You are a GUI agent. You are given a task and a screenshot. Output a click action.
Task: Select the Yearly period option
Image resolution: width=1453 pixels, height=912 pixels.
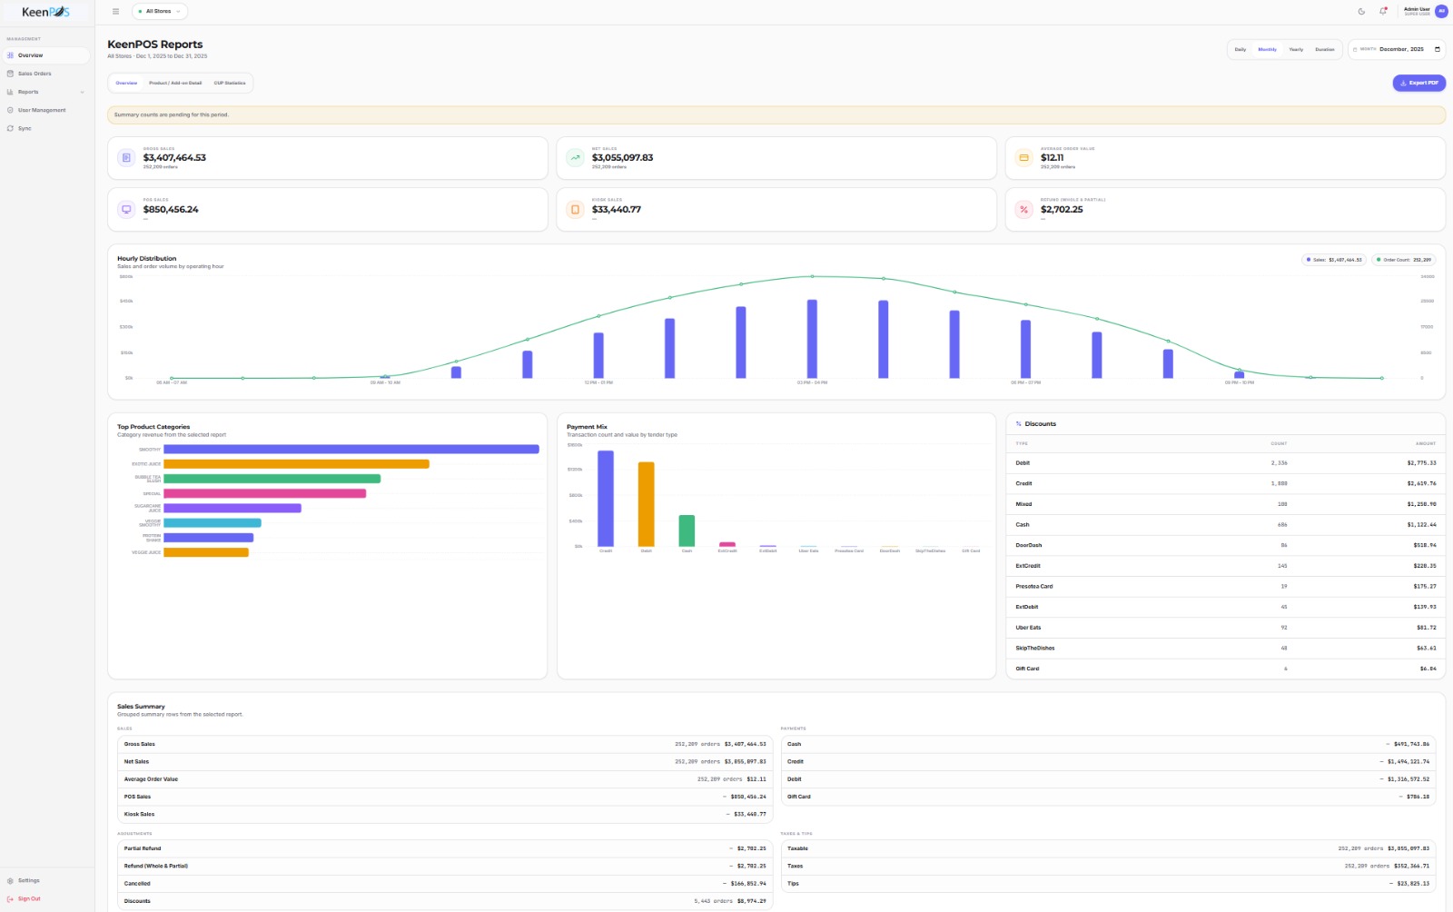[x=1296, y=49]
